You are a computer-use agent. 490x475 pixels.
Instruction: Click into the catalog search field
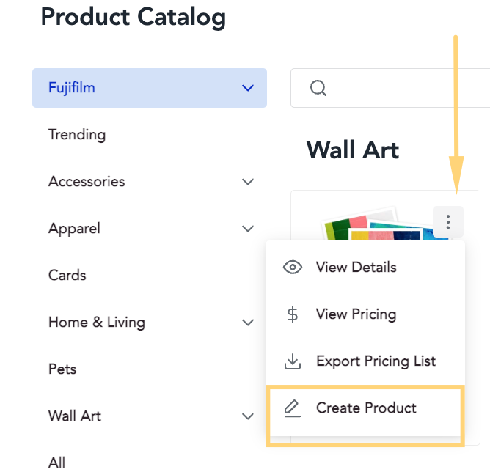(x=390, y=88)
